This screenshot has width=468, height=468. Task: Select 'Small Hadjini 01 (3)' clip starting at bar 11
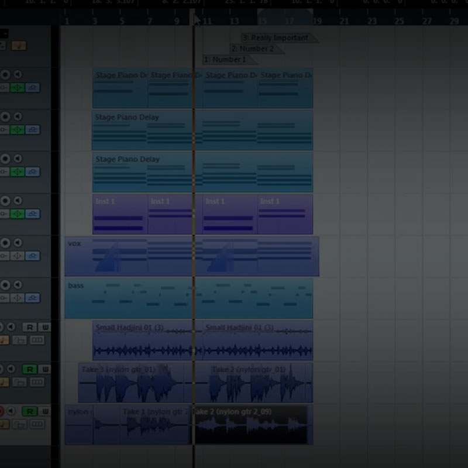pos(257,340)
